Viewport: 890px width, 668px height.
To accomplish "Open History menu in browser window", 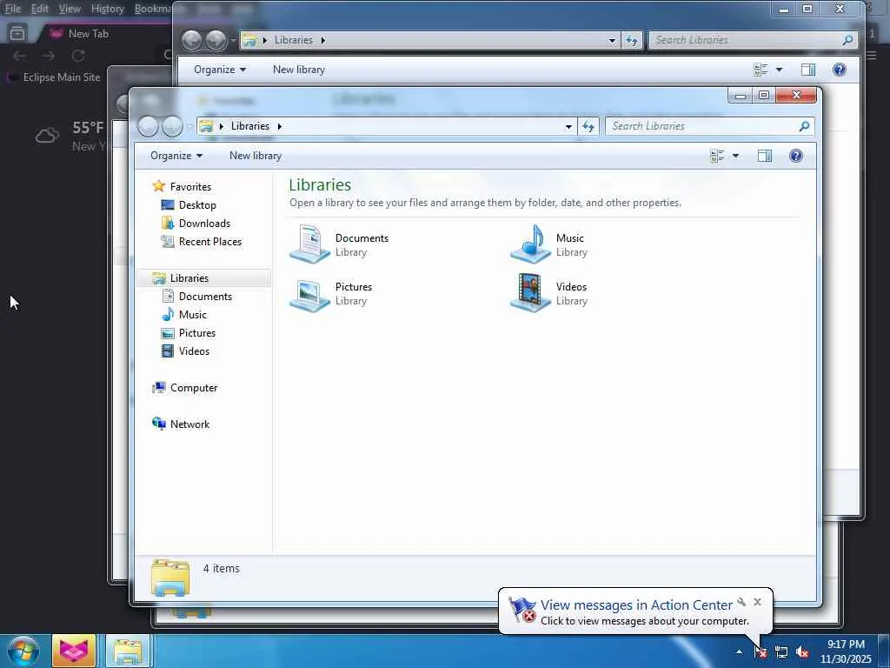I will pos(107,9).
